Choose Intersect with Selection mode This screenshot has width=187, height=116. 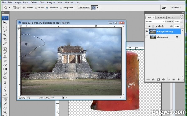24,8
